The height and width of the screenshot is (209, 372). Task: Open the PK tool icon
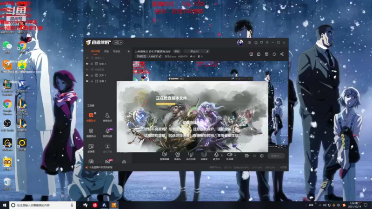[x=107, y=162]
